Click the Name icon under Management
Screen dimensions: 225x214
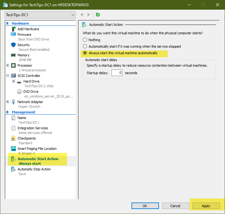point(13,118)
